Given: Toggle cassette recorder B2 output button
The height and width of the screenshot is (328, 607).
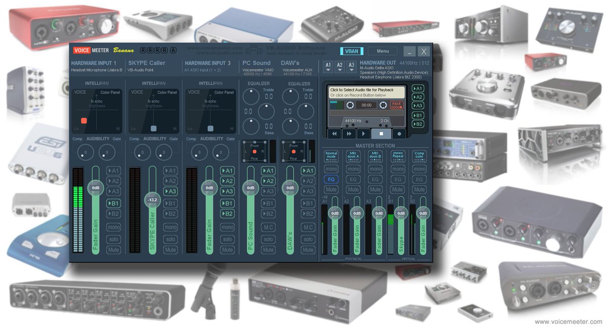Looking at the screenshot, I should tap(418, 124).
